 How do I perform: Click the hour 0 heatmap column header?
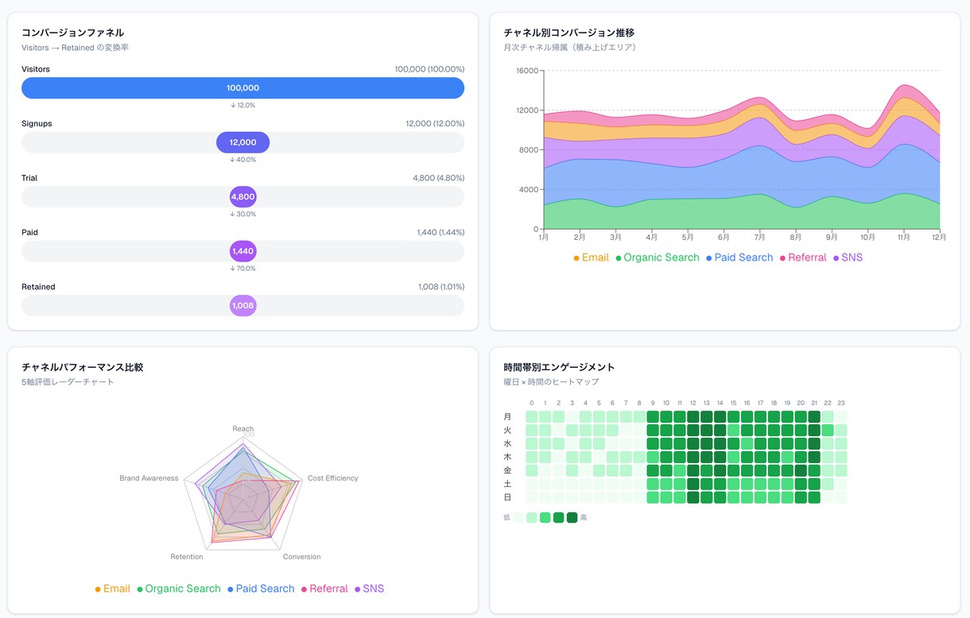click(531, 404)
